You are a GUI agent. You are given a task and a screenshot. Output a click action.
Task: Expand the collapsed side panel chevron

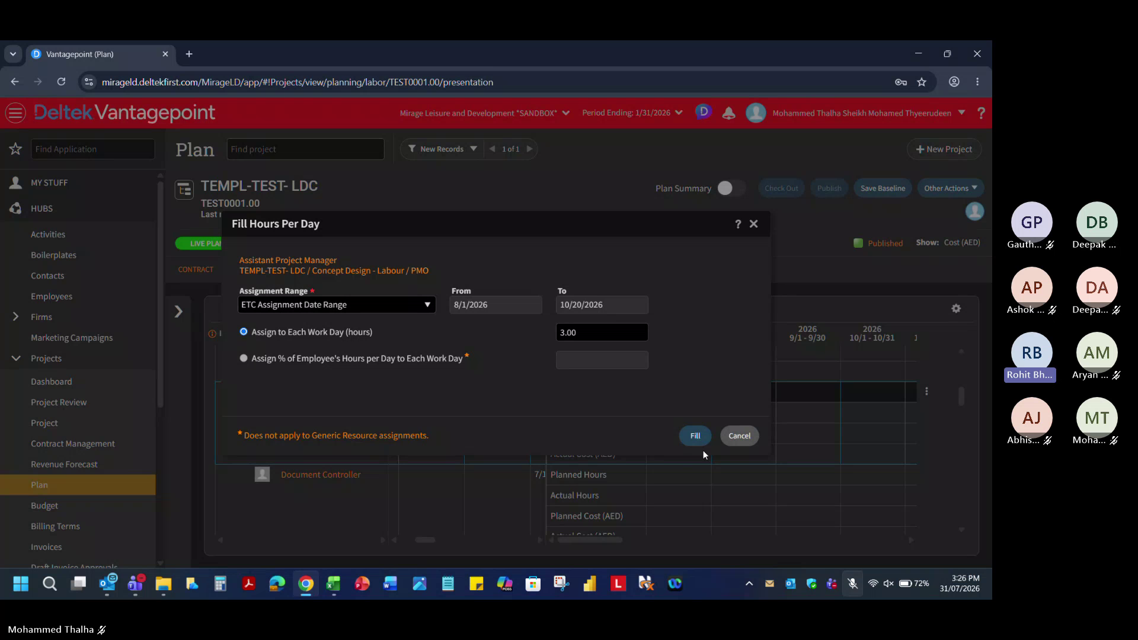[x=178, y=312]
